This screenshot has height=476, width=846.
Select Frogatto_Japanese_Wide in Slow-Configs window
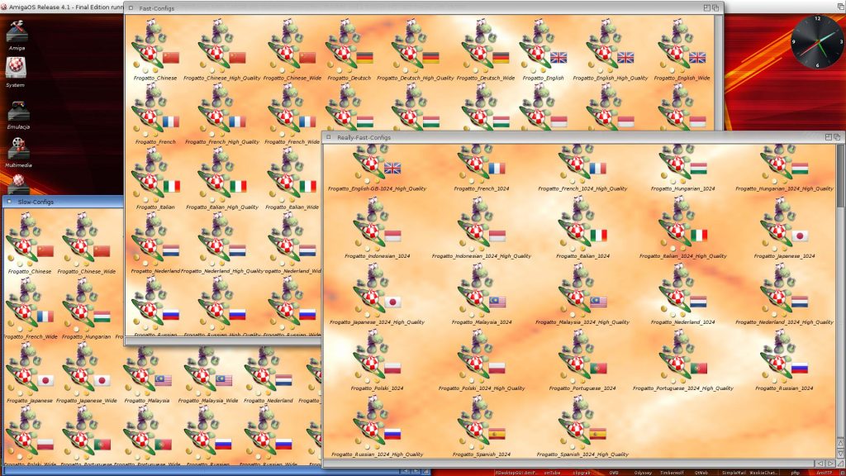[x=86, y=373]
